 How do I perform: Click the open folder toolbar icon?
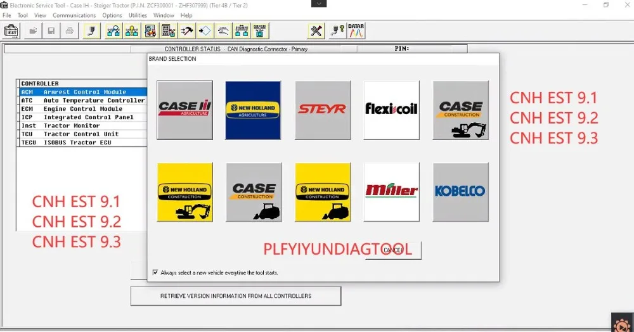click(x=33, y=31)
